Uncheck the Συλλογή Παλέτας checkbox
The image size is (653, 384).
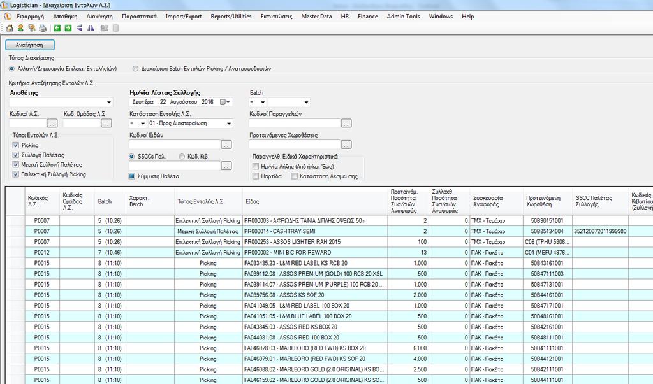[16, 155]
